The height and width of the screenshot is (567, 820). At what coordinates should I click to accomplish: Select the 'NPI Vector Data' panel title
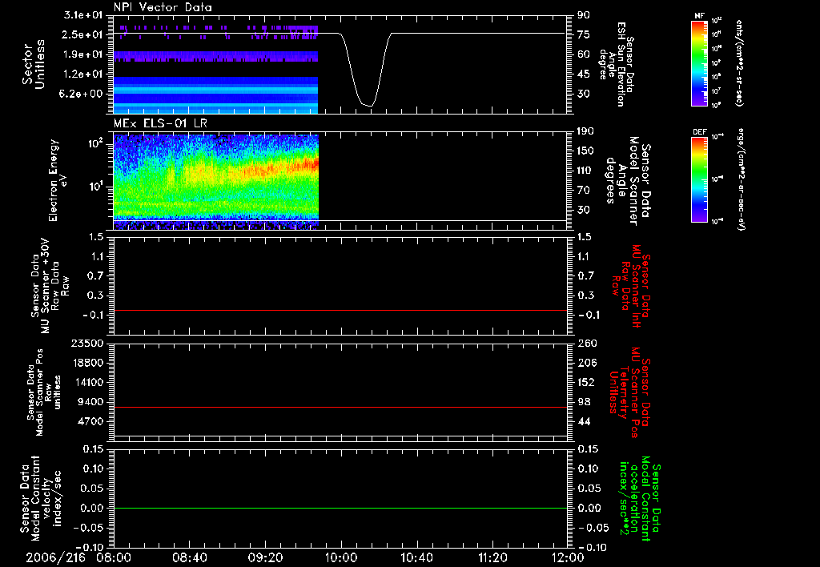point(163,7)
